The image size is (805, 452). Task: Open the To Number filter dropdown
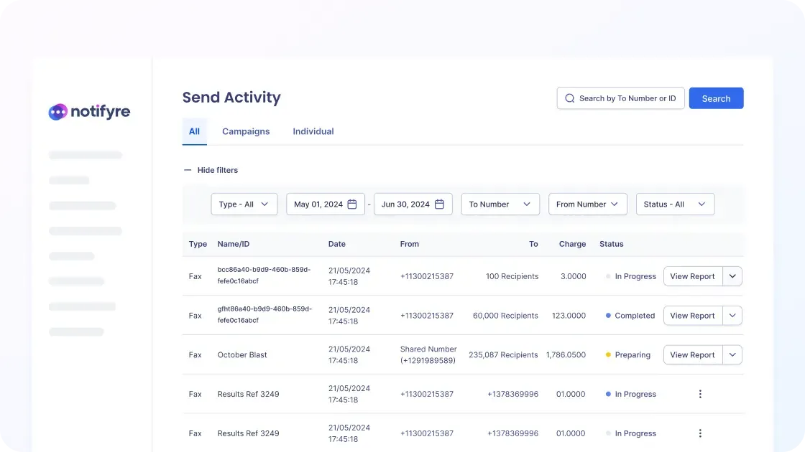click(x=500, y=204)
